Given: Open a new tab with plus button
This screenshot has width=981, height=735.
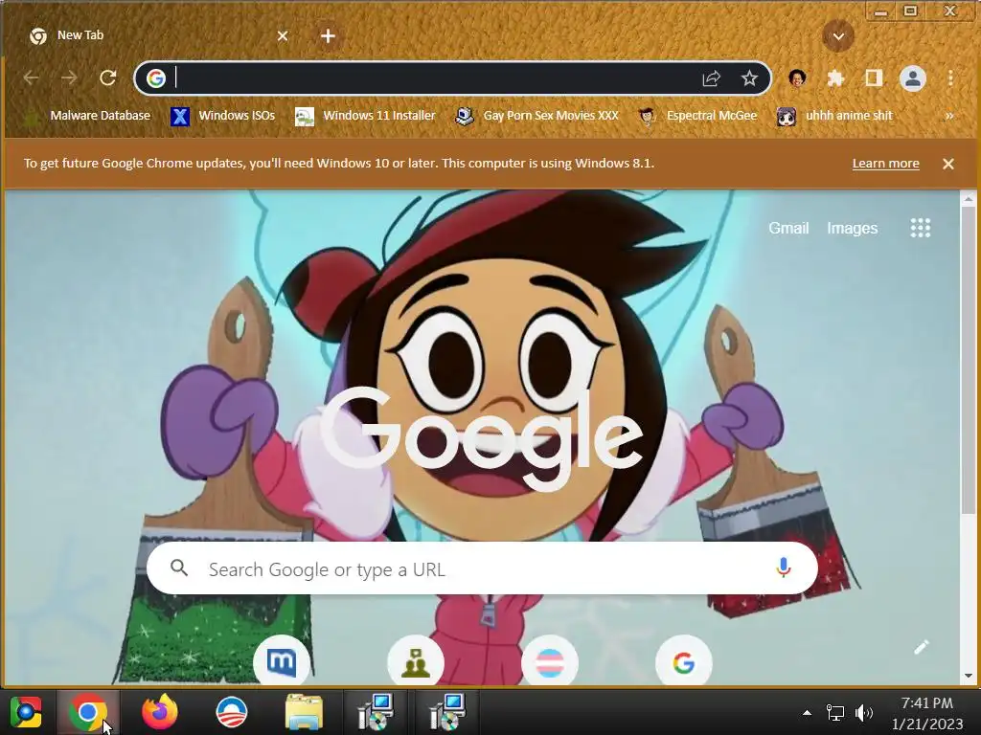Looking at the screenshot, I should [x=328, y=35].
